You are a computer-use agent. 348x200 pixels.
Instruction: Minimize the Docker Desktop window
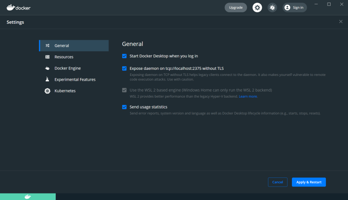tap(316, 4)
